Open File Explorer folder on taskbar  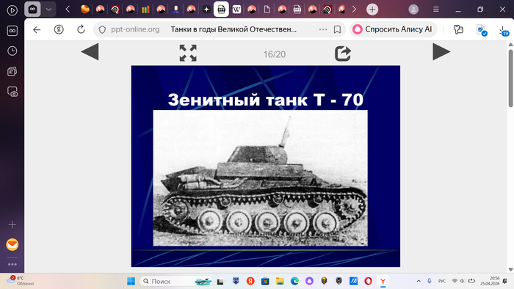tap(280, 281)
